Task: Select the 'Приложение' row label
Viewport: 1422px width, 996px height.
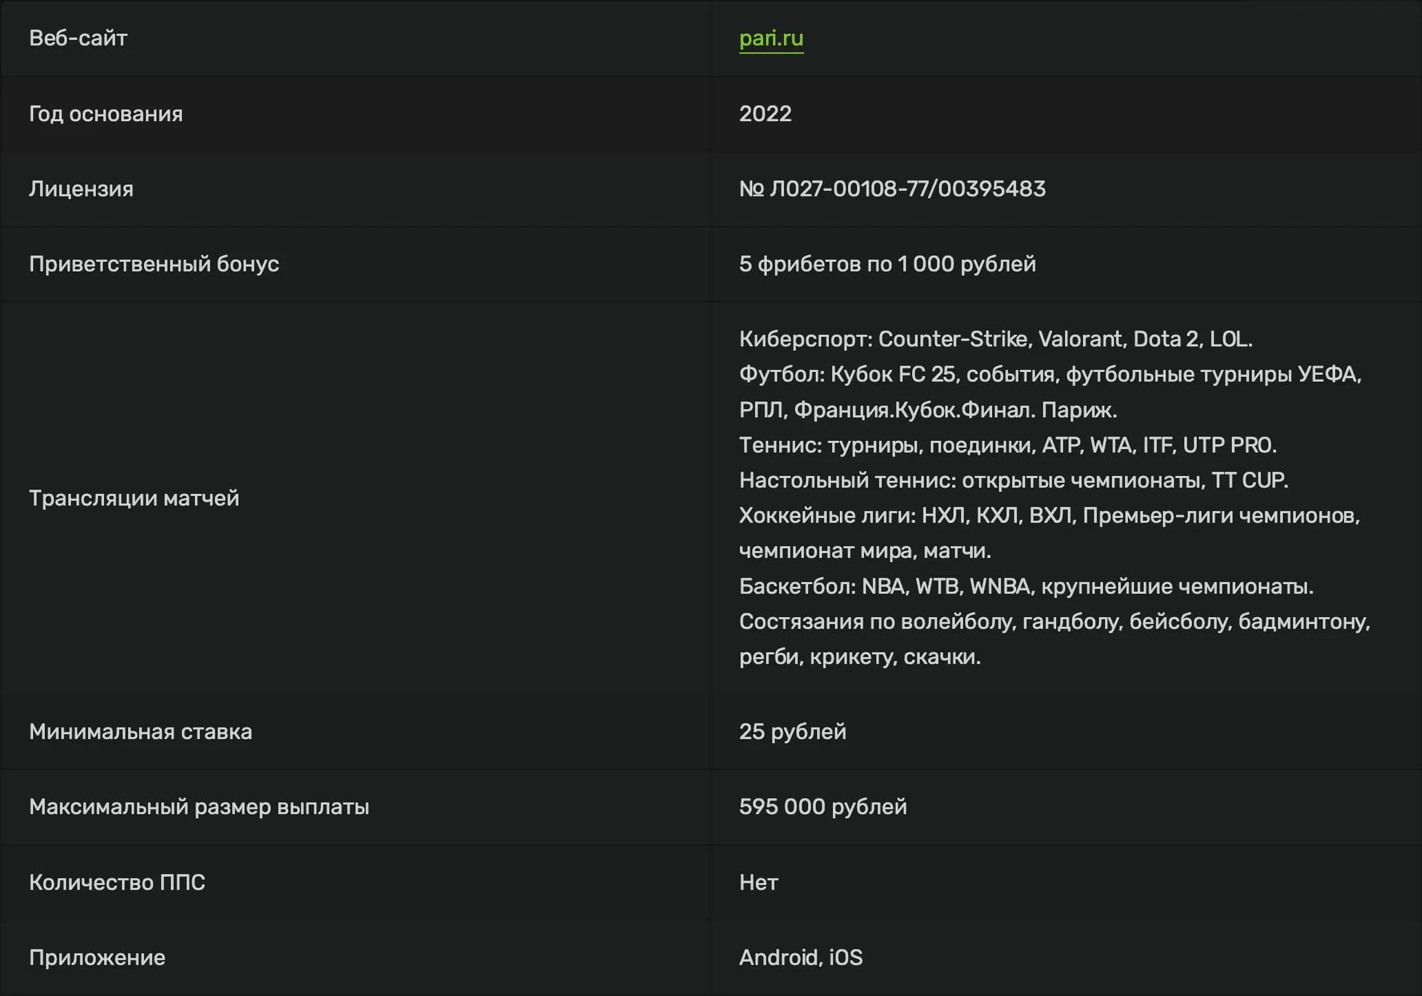Action: (97, 957)
